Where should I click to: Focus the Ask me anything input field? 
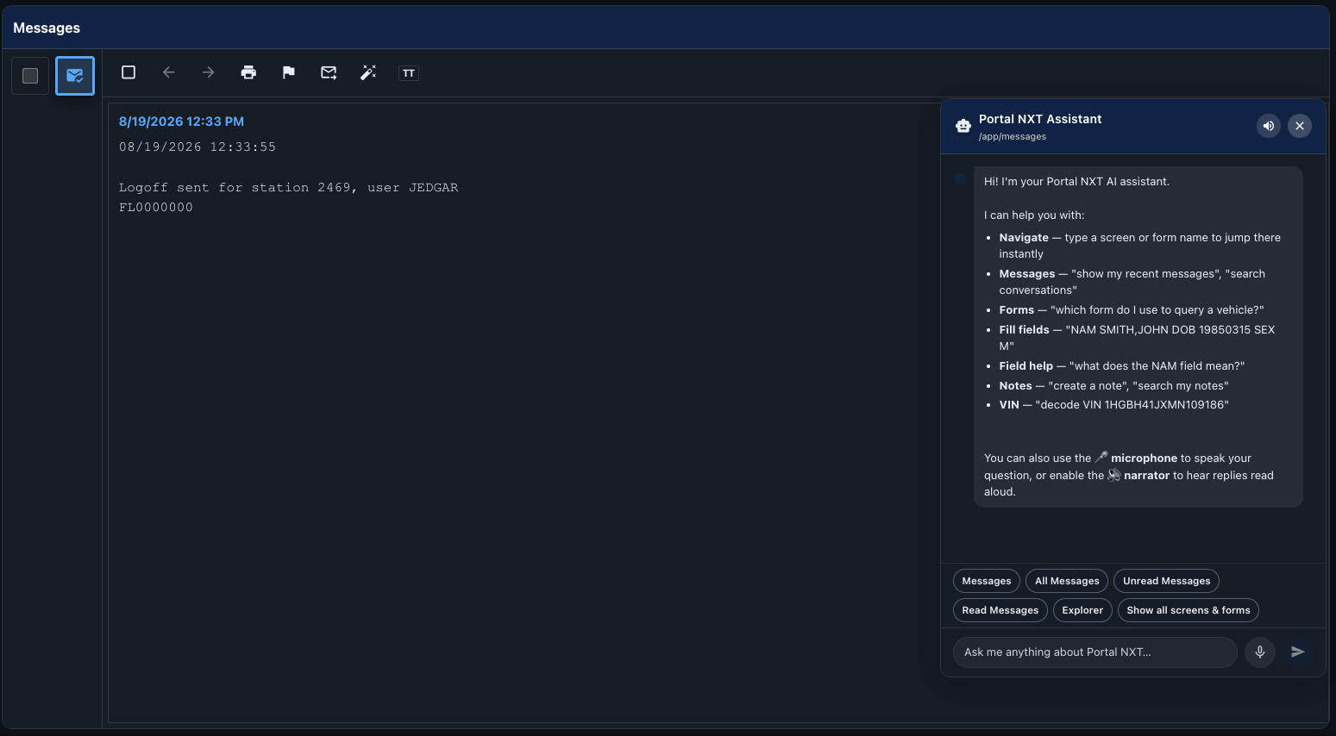(1095, 652)
